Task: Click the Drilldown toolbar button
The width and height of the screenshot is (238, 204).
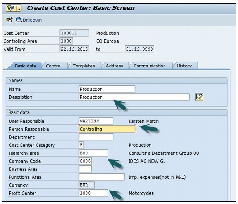Action: [29, 20]
